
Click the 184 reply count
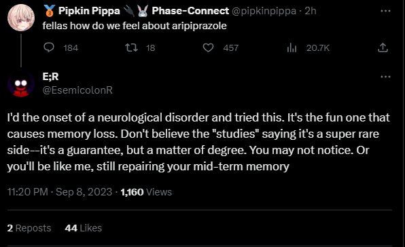tap(71, 48)
